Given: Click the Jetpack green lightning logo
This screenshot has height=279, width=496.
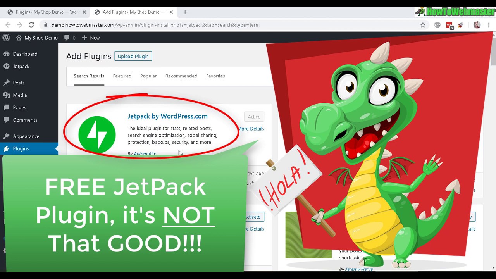Looking at the screenshot, I should tap(97, 134).
